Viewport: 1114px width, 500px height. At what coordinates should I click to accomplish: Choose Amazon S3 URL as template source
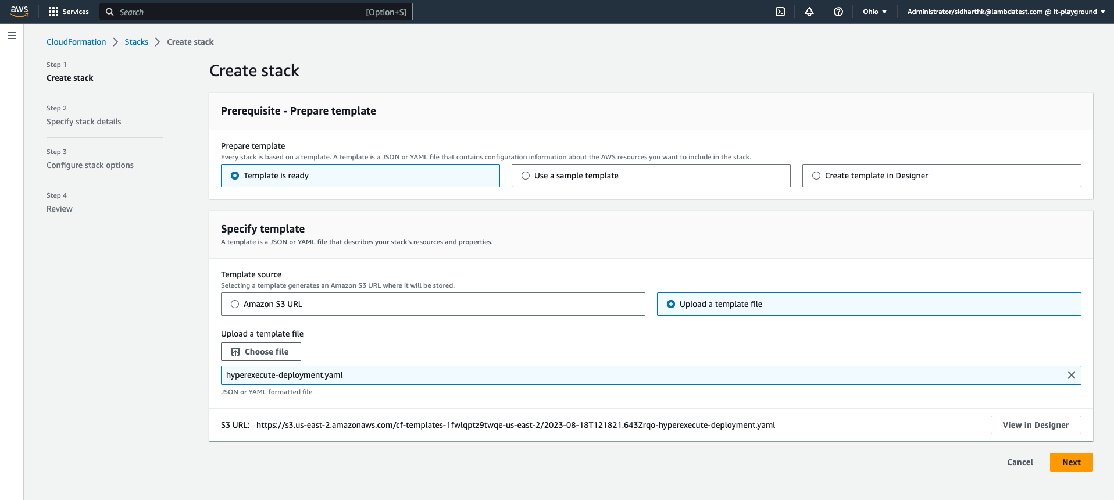(x=235, y=304)
